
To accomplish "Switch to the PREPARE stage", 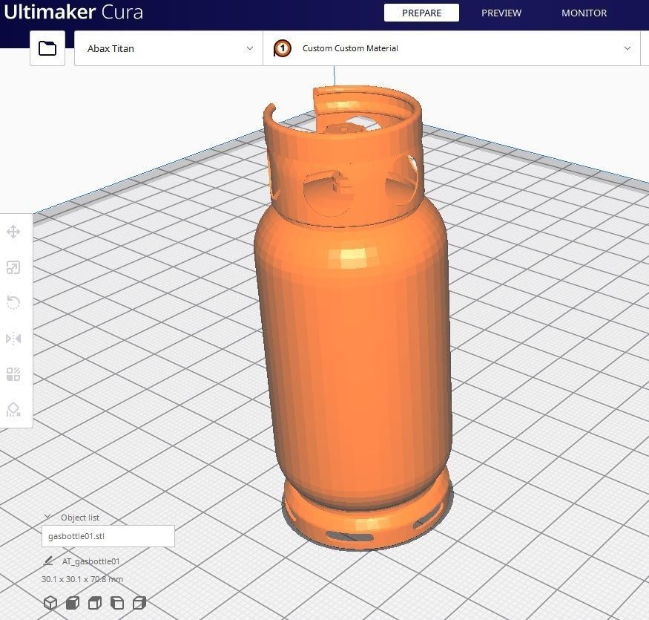I will [421, 13].
